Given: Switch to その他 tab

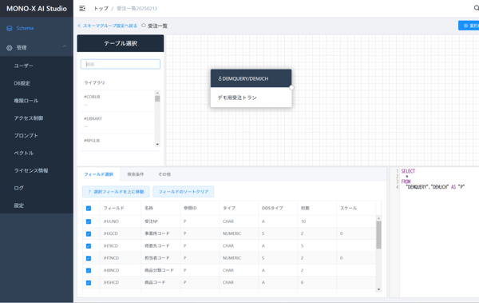Looking at the screenshot, I should click(164, 174).
